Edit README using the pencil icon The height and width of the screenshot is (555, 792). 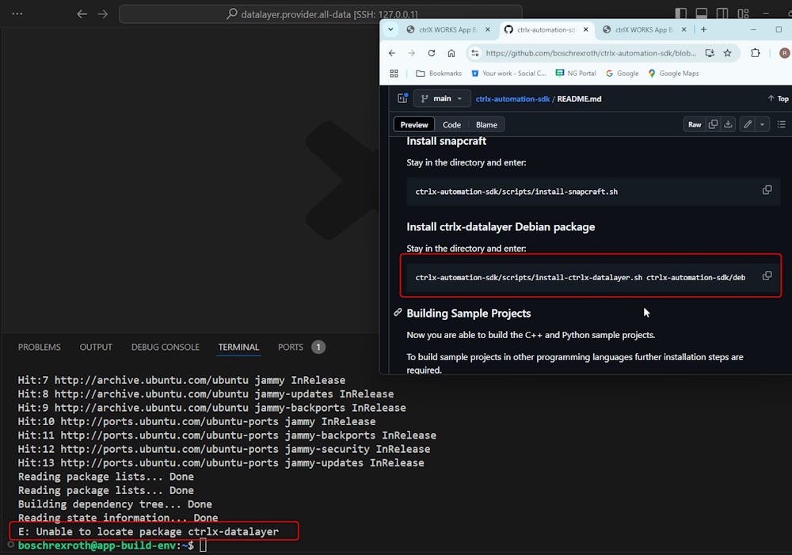[x=746, y=124]
